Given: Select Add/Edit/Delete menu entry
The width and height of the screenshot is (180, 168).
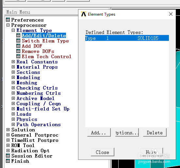Looking at the screenshot, I should [44, 36].
